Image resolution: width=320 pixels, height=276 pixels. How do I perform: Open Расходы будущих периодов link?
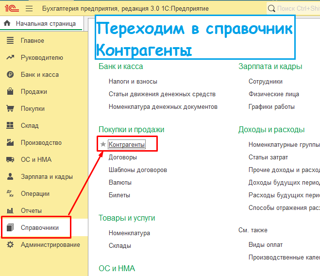(x=284, y=195)
